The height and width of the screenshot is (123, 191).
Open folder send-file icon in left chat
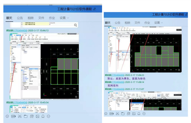(x=26, y=116)
